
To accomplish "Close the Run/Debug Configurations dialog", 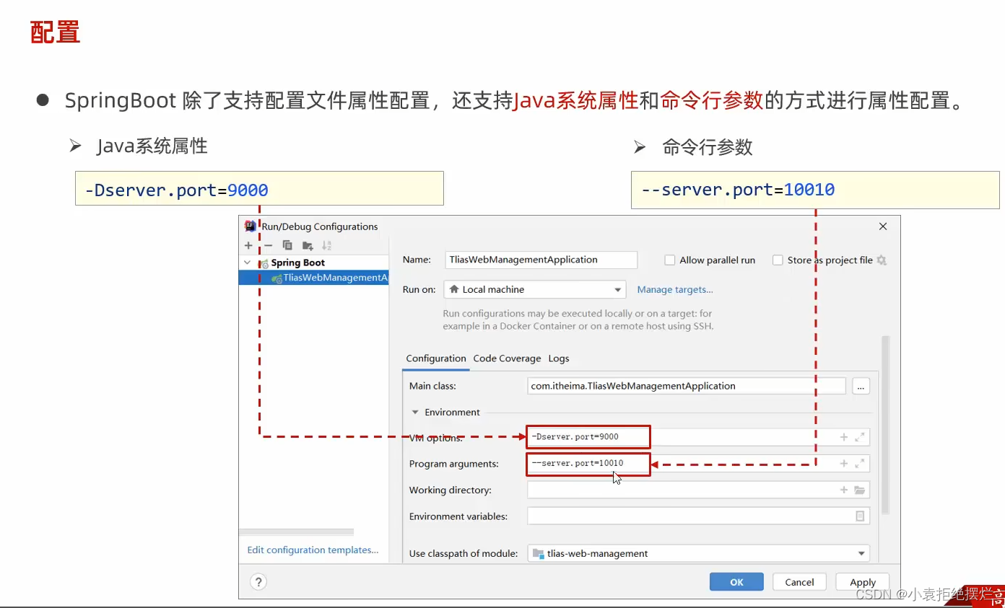I will point(882,226).
